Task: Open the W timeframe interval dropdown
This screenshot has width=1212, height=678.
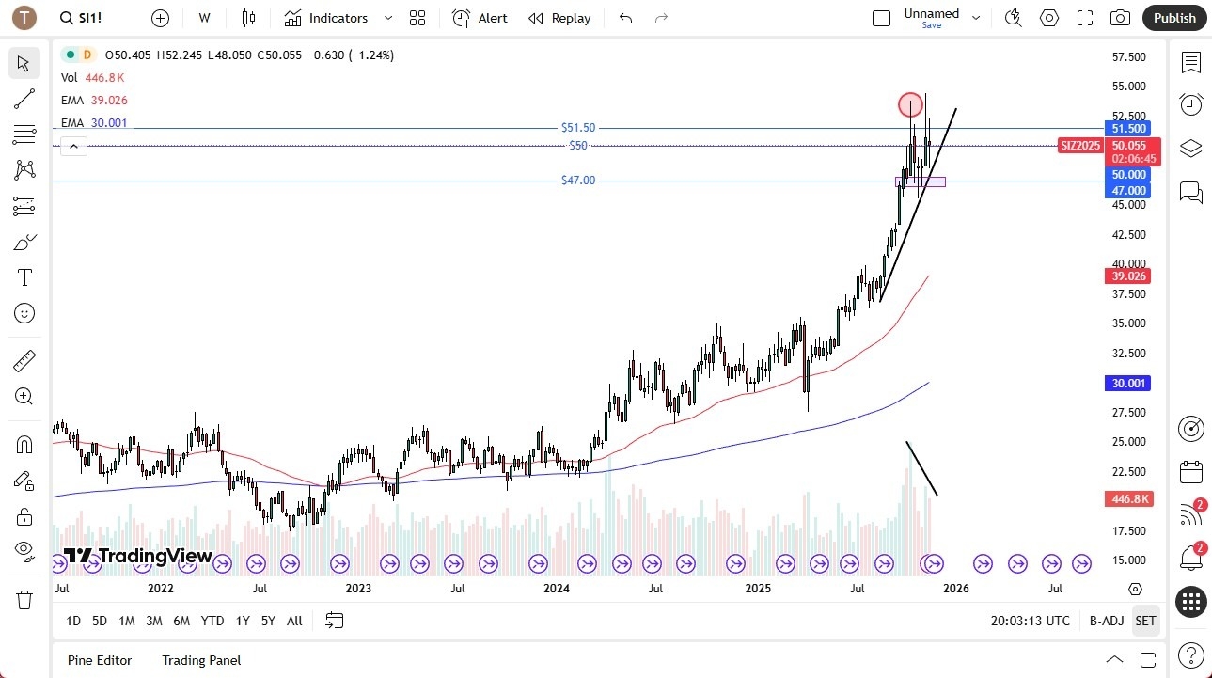Action: [204, 18]
